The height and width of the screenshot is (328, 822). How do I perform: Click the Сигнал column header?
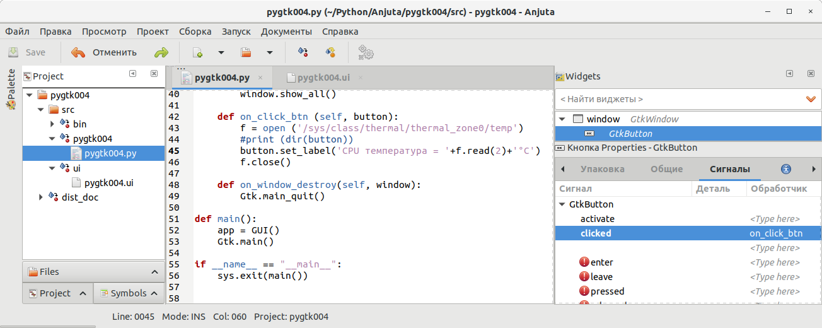pyautogui.click(x=624, y=189)
